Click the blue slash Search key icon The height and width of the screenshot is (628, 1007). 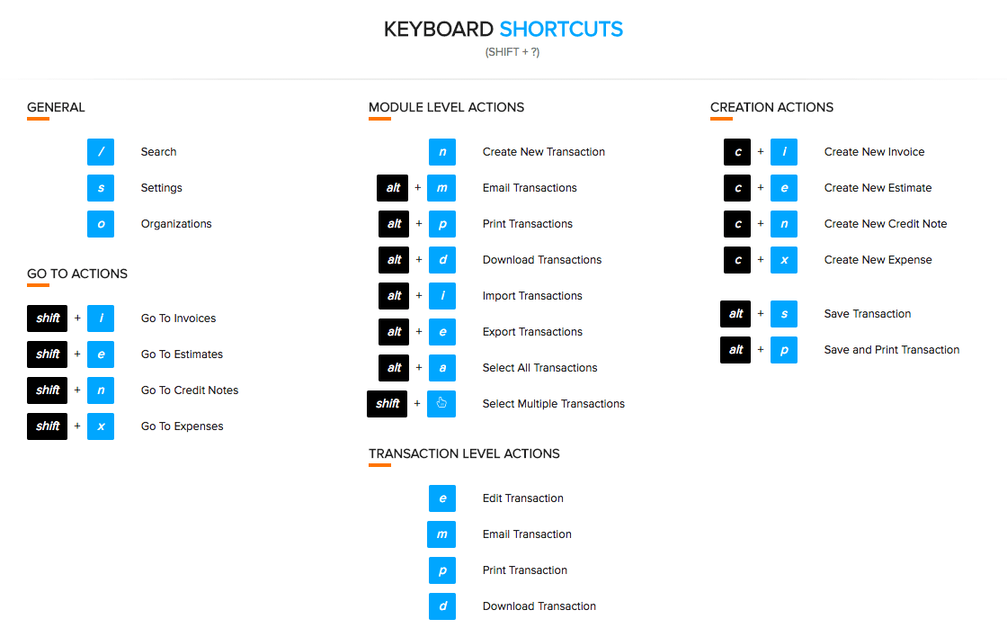pos(100,151)
